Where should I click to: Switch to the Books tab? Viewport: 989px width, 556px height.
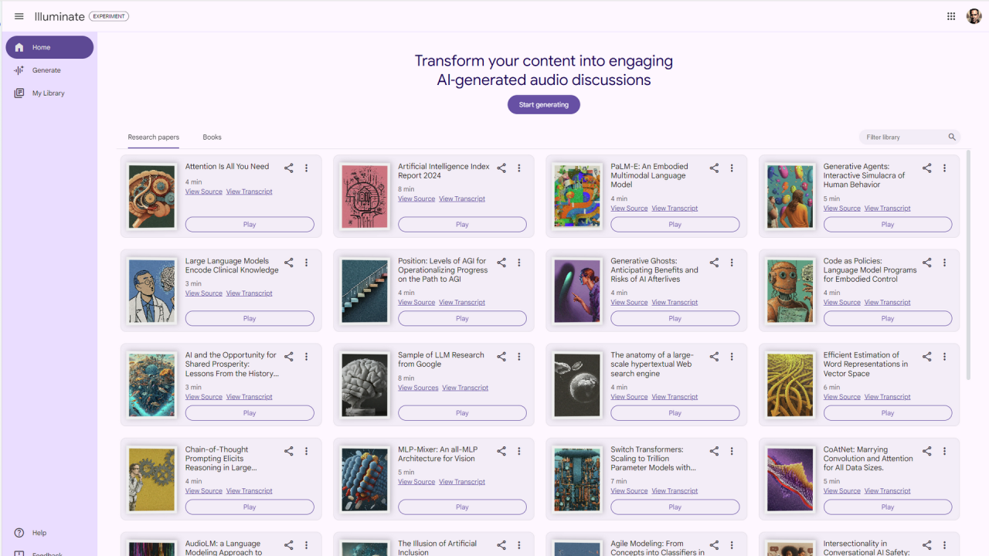(212, 137)
